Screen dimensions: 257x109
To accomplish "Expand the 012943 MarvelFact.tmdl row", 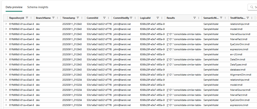I will coord(6,39).
